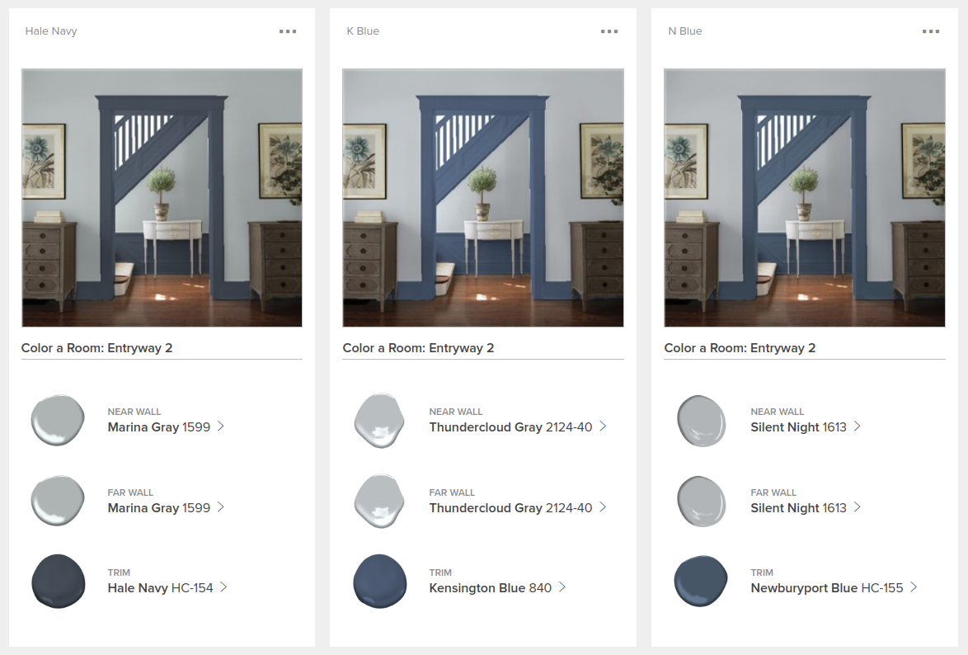Image resolution: width=968 pixels, height=655 pixels.
Task: Expand the Hale Navy HC-154 trim chevron
Action: (x=223, y=587)
